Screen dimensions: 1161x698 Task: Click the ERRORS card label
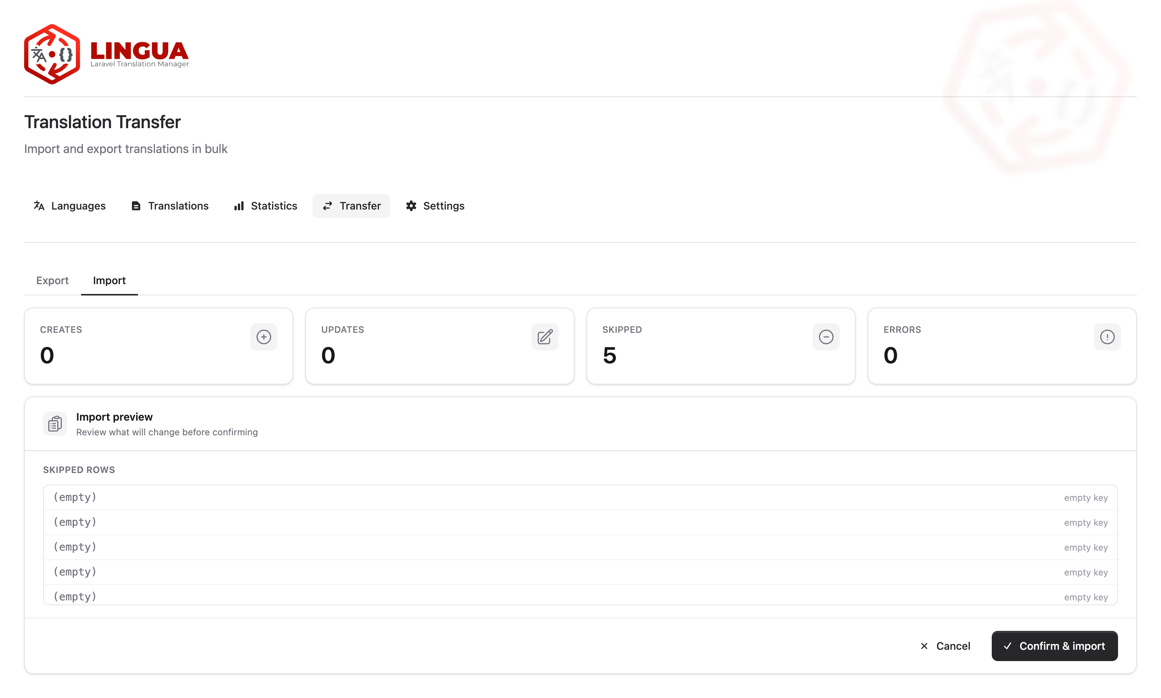[902, 330]
